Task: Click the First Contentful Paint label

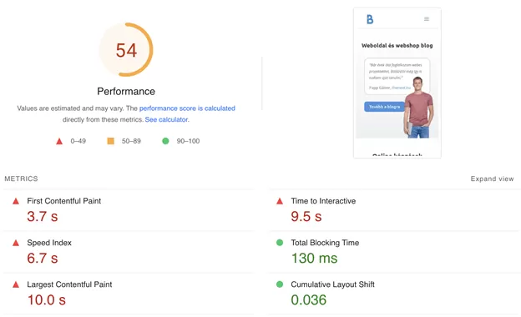Action: 63,201
